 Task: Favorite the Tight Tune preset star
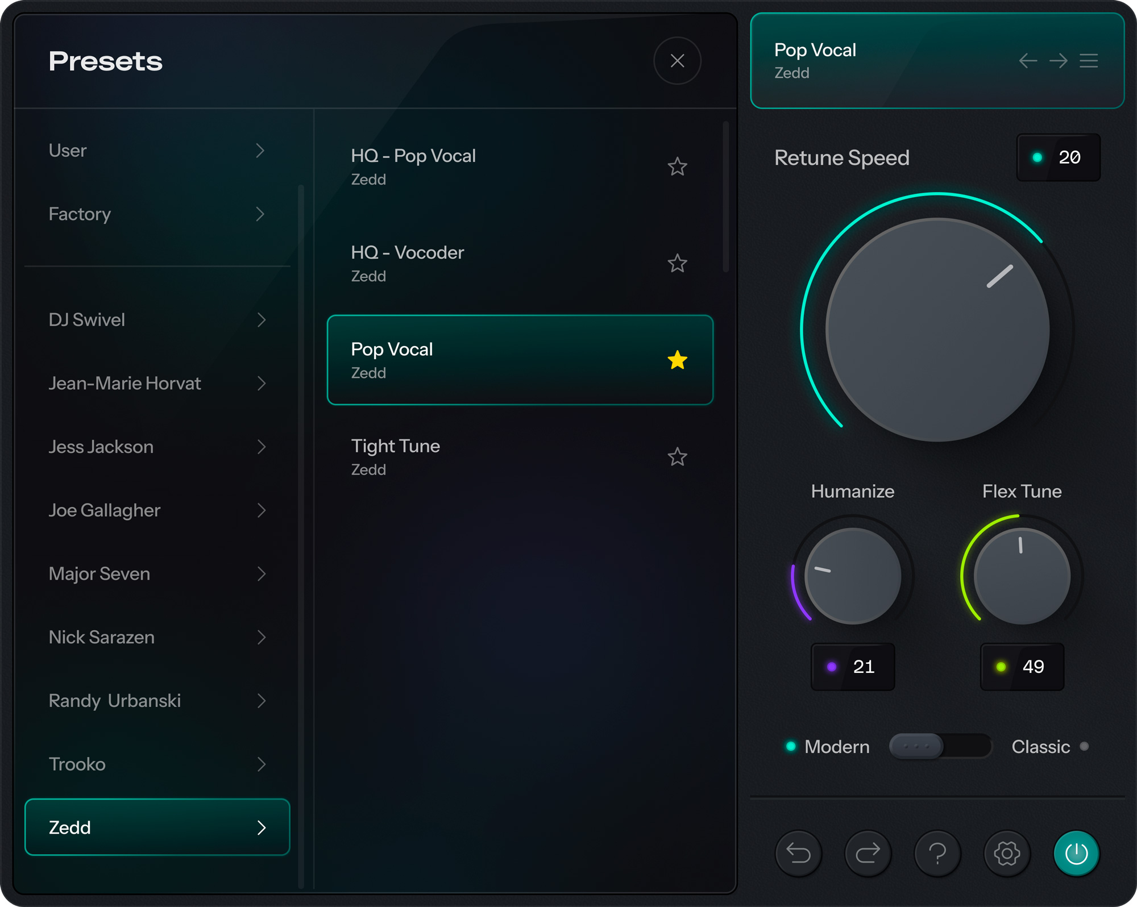click(677, 457)
